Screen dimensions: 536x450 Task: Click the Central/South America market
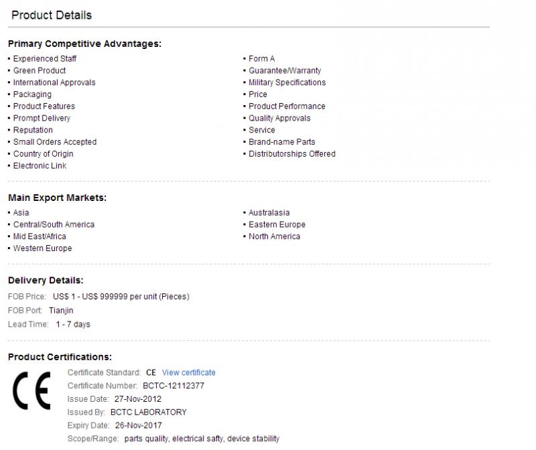(x=54, y=225)
